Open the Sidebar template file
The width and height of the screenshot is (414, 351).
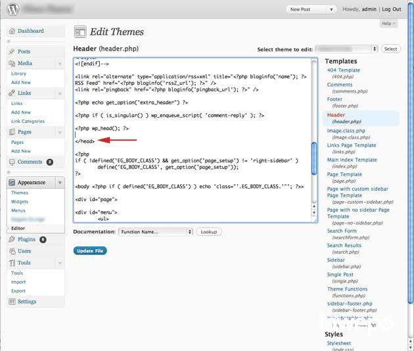[336, 260]
